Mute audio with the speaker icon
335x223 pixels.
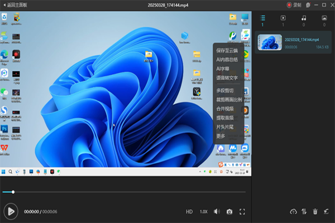217,211
